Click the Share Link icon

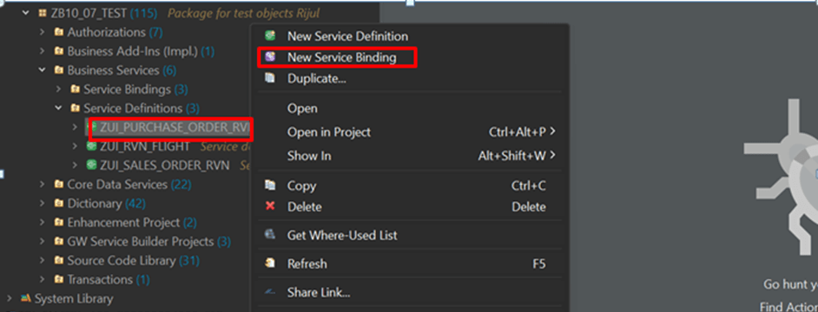click(x=270, y=292)
